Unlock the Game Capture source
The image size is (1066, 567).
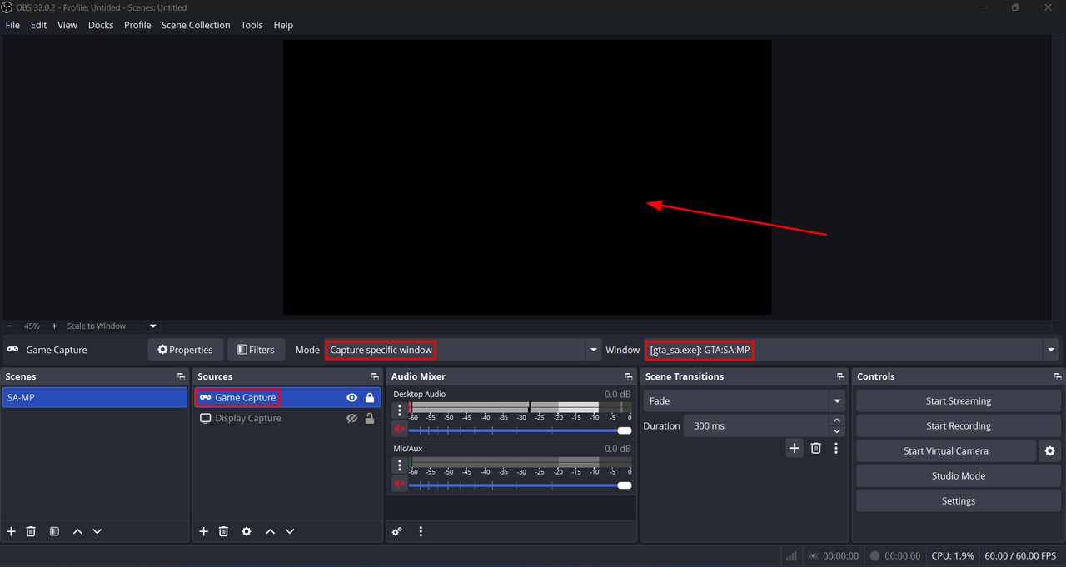pos(370,398)
